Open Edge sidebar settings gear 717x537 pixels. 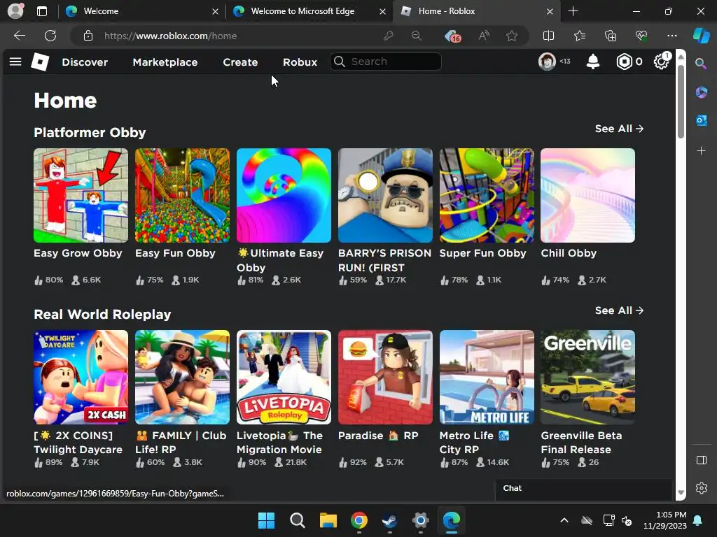(701, 488)
